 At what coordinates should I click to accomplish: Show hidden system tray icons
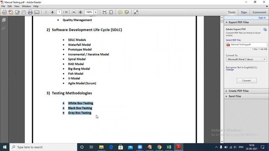pos(216,147)
